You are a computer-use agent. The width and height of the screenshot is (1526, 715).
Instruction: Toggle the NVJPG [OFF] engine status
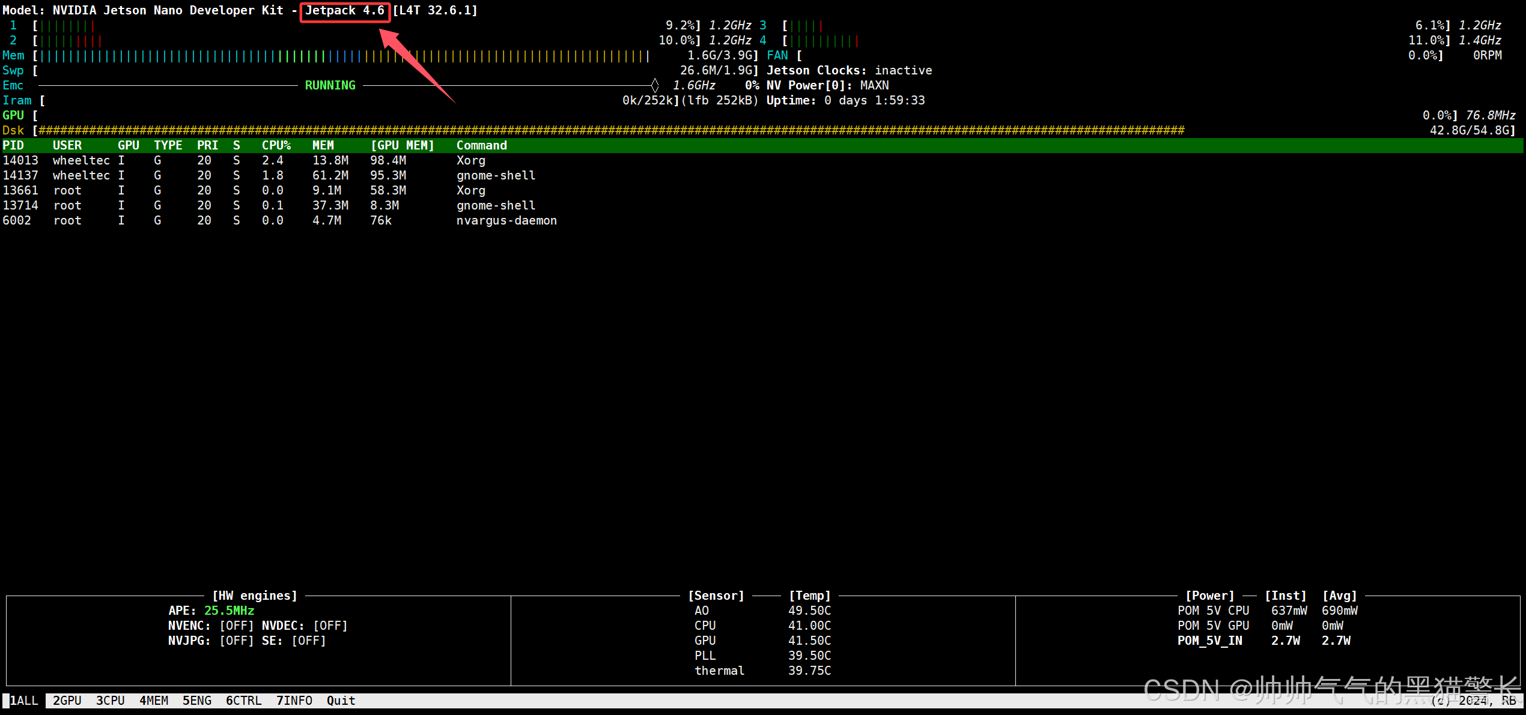tap(237, 641)
